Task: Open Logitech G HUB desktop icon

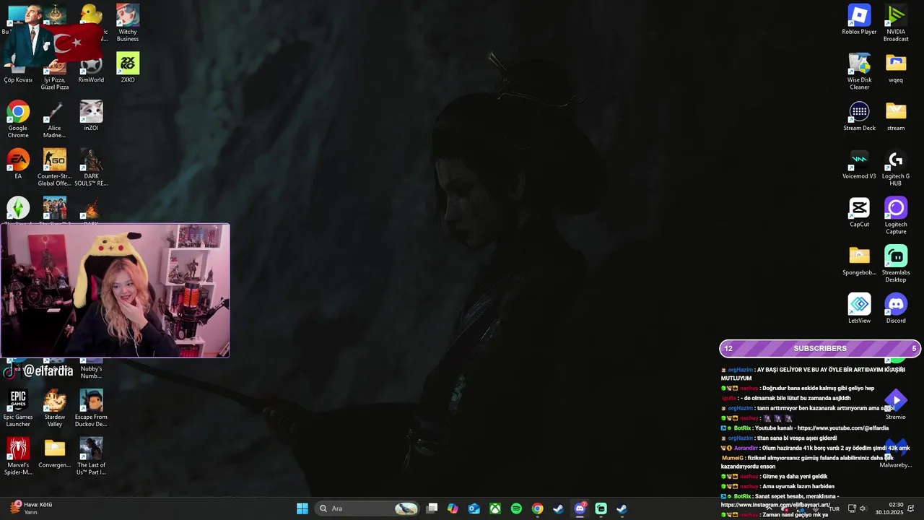Action: click(x=896, y=168)
